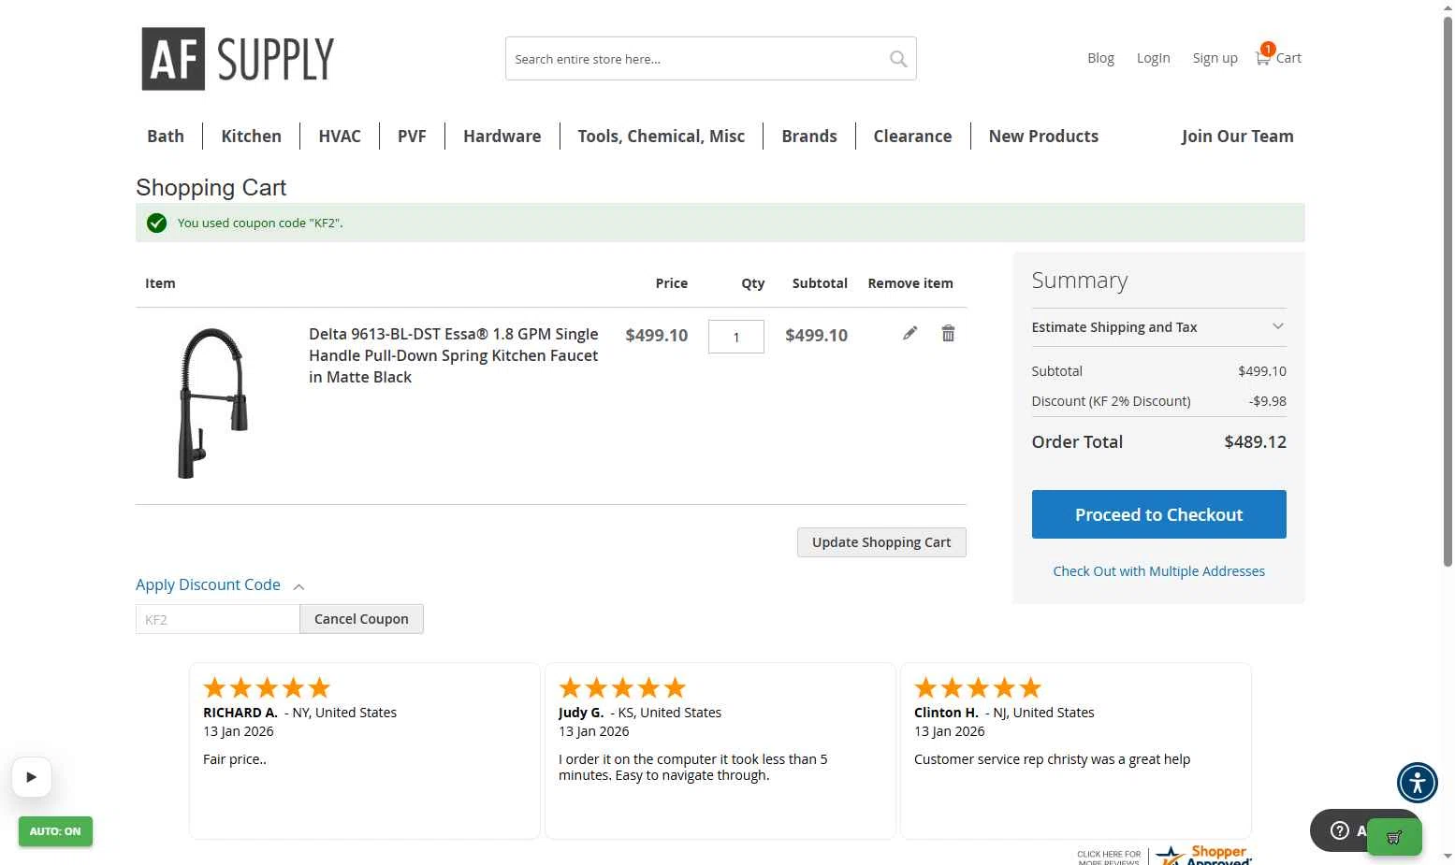Remove item using the trash icon

click(948, 333)
